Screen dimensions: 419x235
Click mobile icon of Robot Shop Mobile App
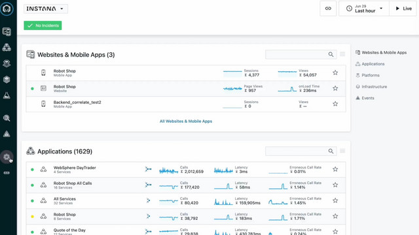(x=43, y=72)
